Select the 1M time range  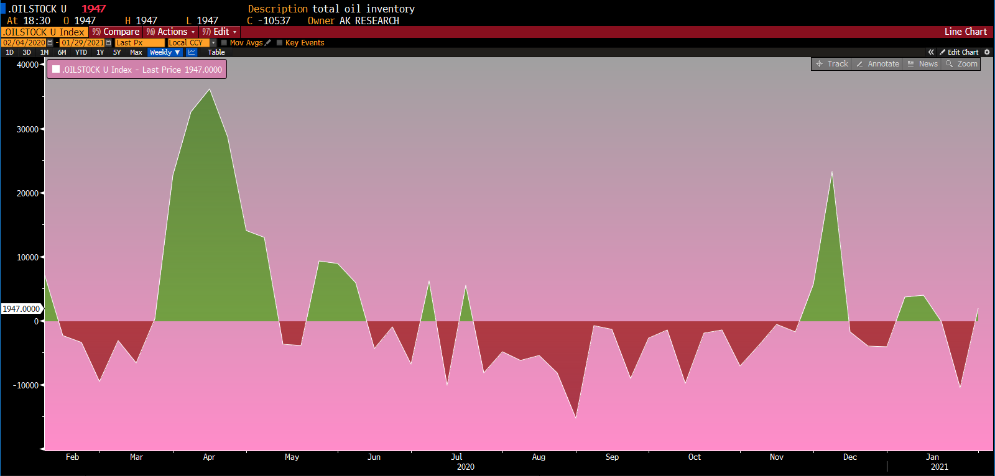(44, 52)
